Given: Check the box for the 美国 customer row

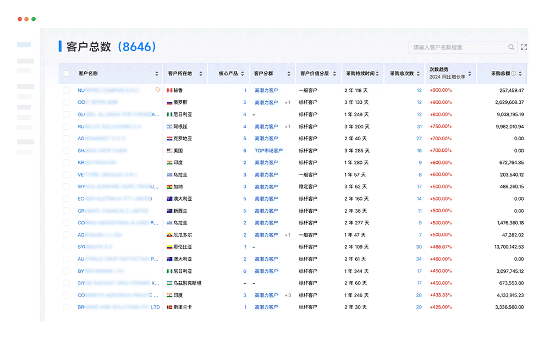Looking at the screenshot, I should coord(67,151).
